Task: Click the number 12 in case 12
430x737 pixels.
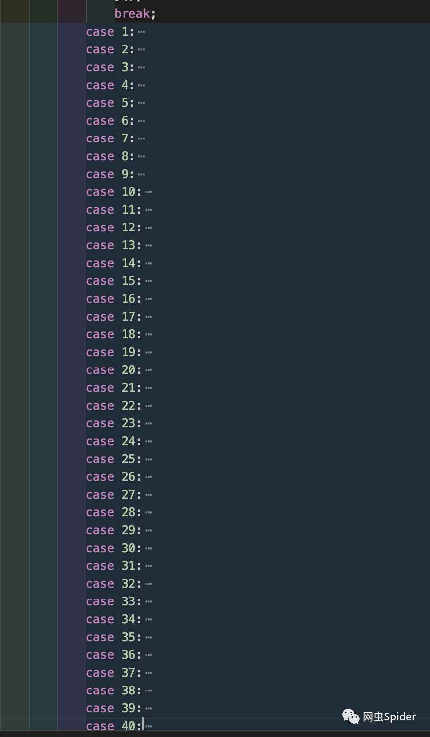Action: coord(129,228)
